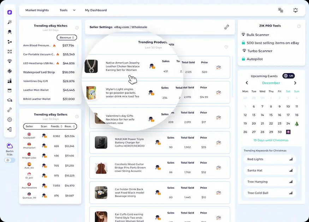This screenshot has height=222, width=309.
Task: Open the Revenue sort dropdown
Action: coord(67,37)
